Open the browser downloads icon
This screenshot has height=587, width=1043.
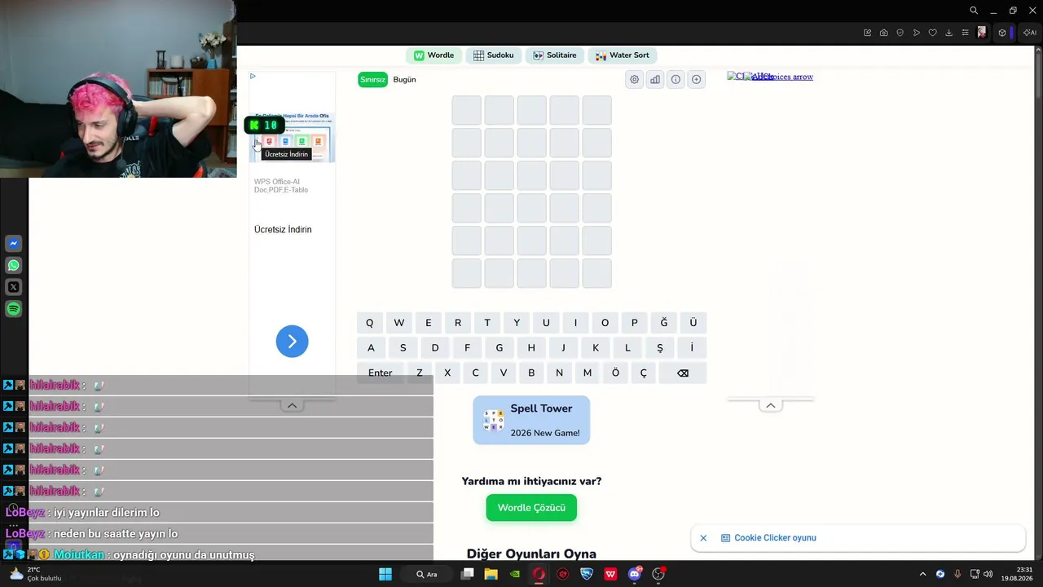(949, 33)
